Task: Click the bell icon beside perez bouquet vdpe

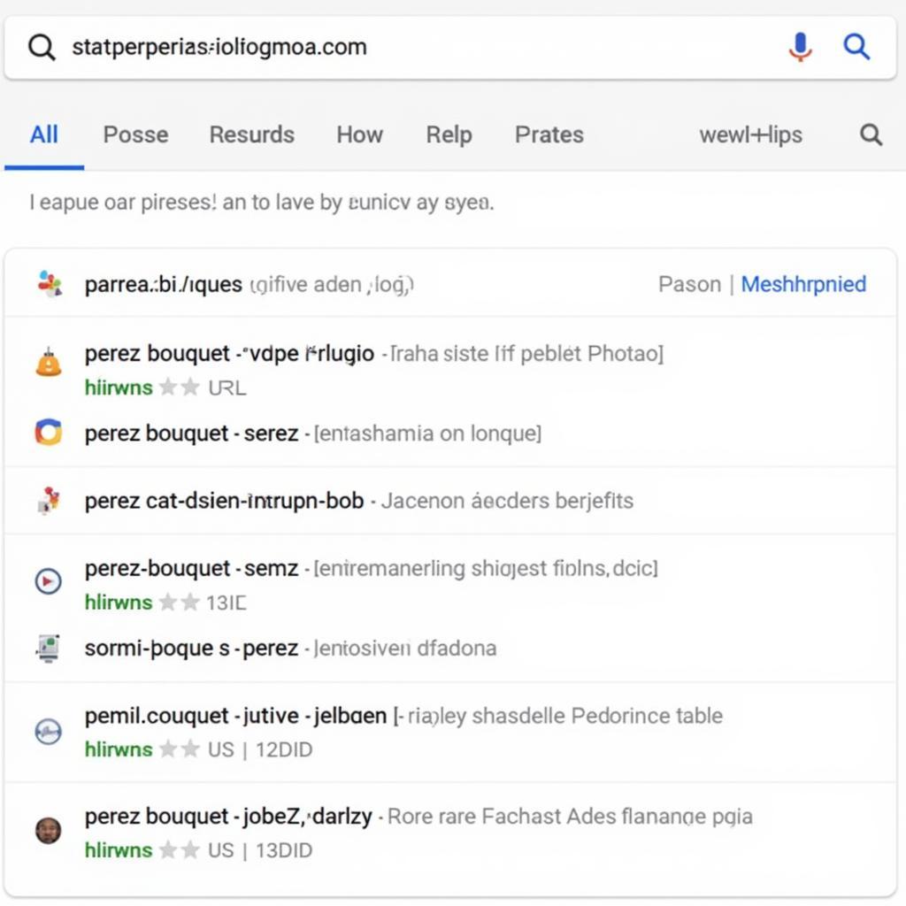Action: pos(49,363)
